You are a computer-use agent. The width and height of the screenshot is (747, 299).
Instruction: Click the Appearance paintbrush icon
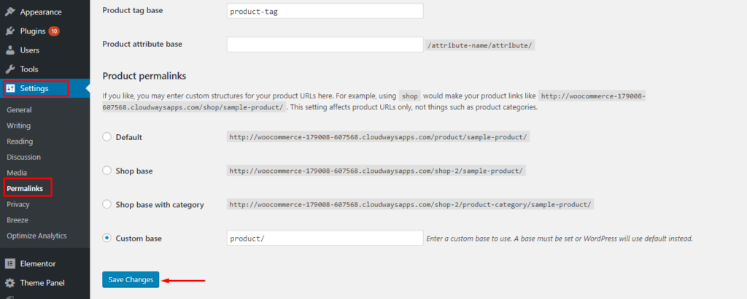coord(10,12)
